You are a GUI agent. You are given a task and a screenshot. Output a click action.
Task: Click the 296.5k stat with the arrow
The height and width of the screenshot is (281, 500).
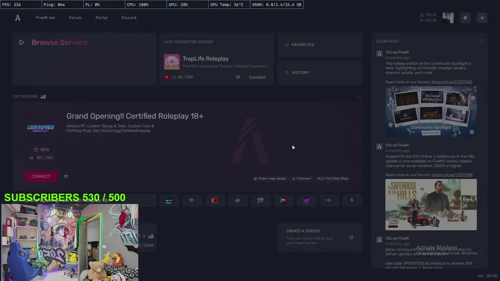coord(428,20)
